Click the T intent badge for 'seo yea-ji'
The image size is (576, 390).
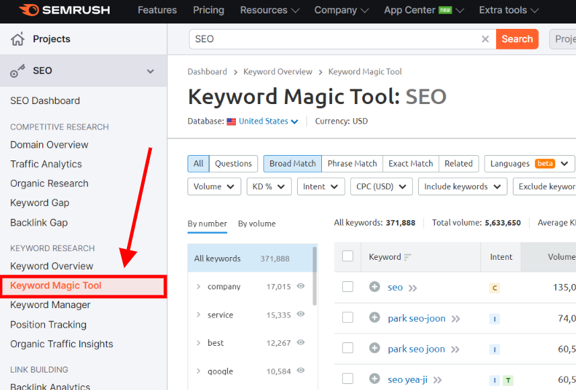(x=508, y=381)
